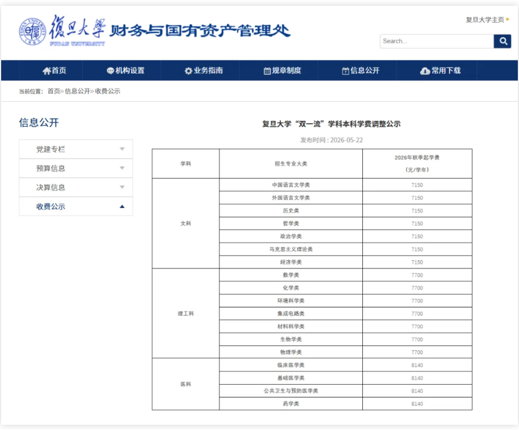Click the 马克思主义理论类 table cell
This screenshot has width=519, height=430.
pos(291,249)
